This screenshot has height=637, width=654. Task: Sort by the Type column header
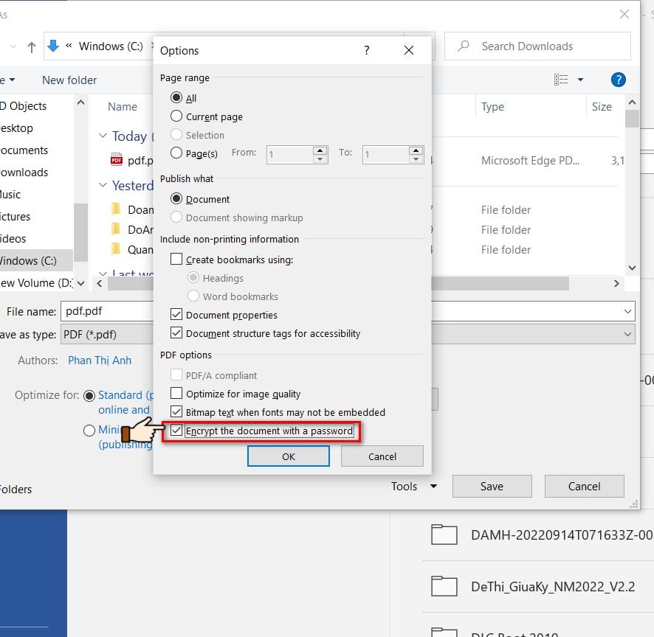tap(492, 107)
